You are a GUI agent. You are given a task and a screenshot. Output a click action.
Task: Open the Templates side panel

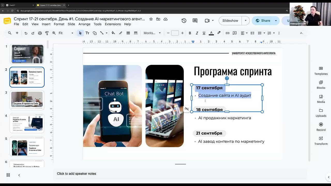click(x=321, y=71)
